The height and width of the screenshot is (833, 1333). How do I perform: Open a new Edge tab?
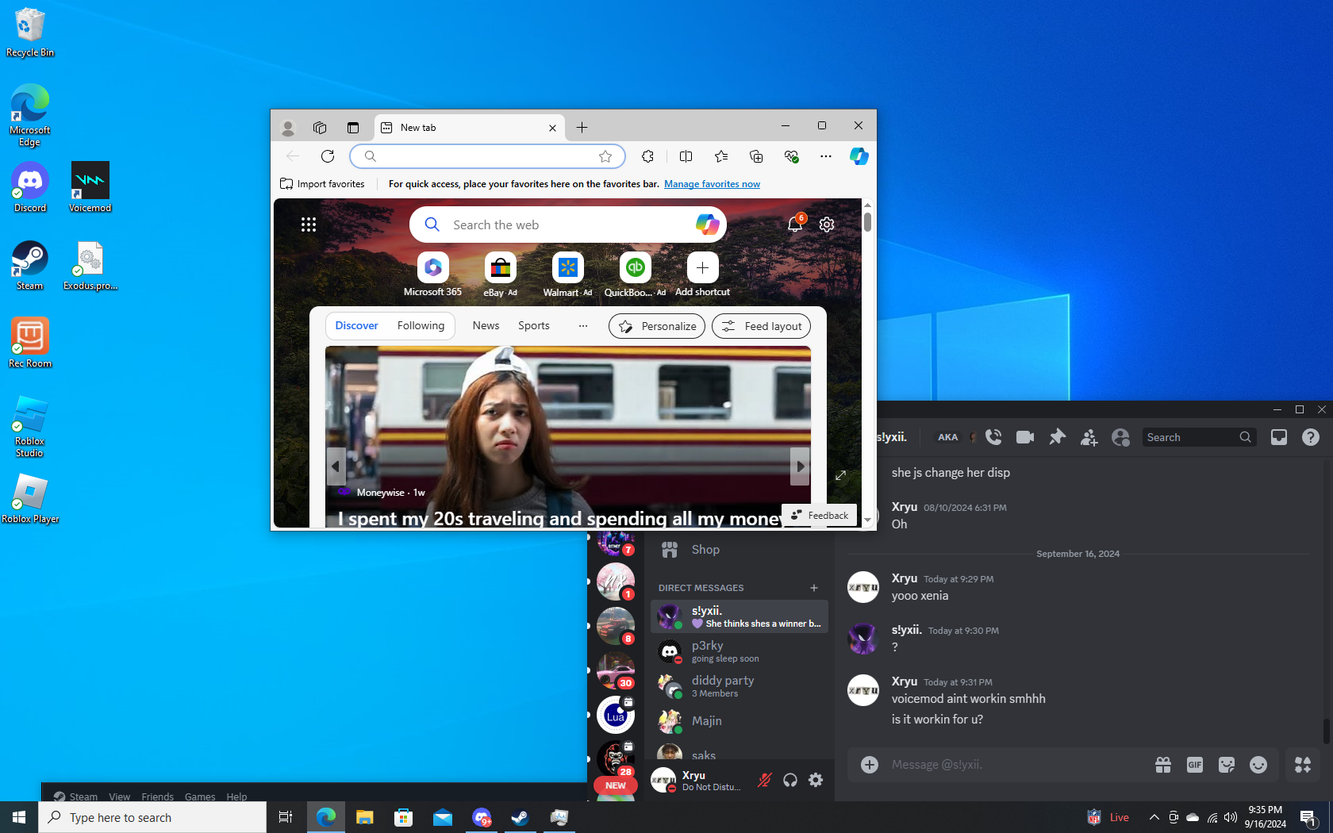[582, 128]
